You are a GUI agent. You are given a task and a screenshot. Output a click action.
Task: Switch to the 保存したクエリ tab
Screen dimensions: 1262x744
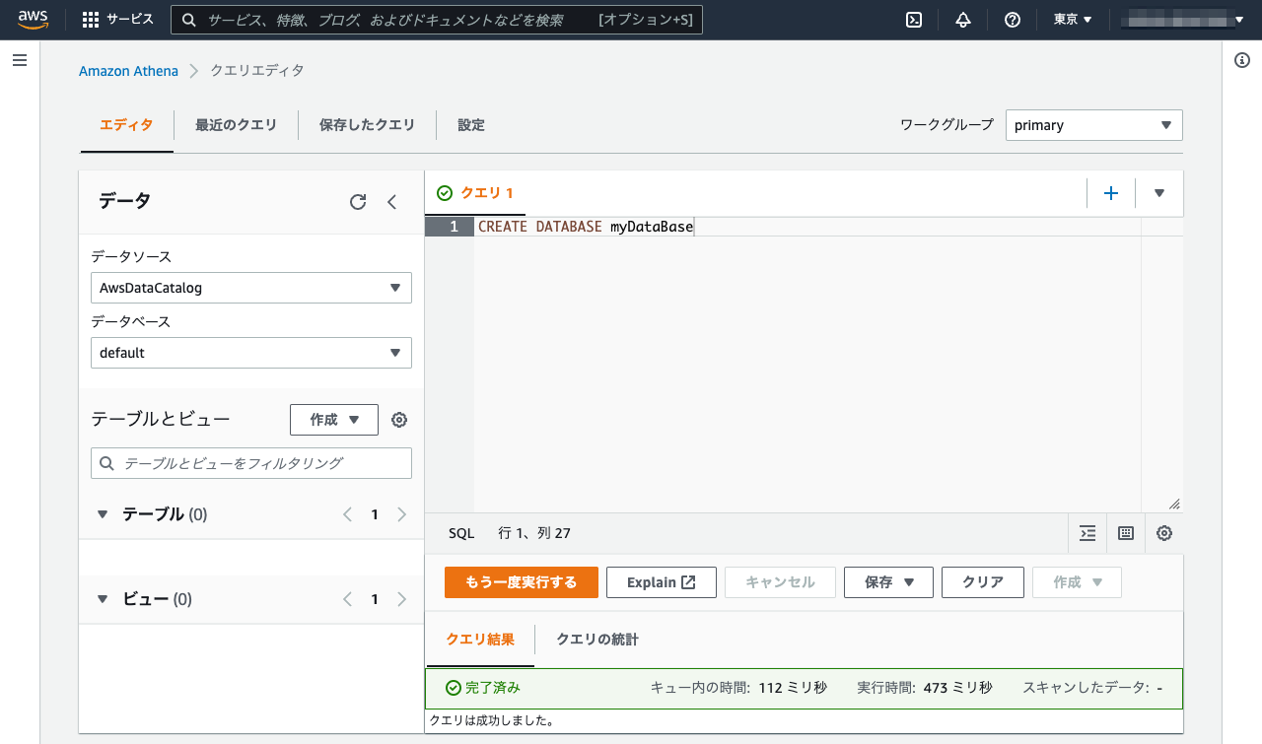click(367, 125)
